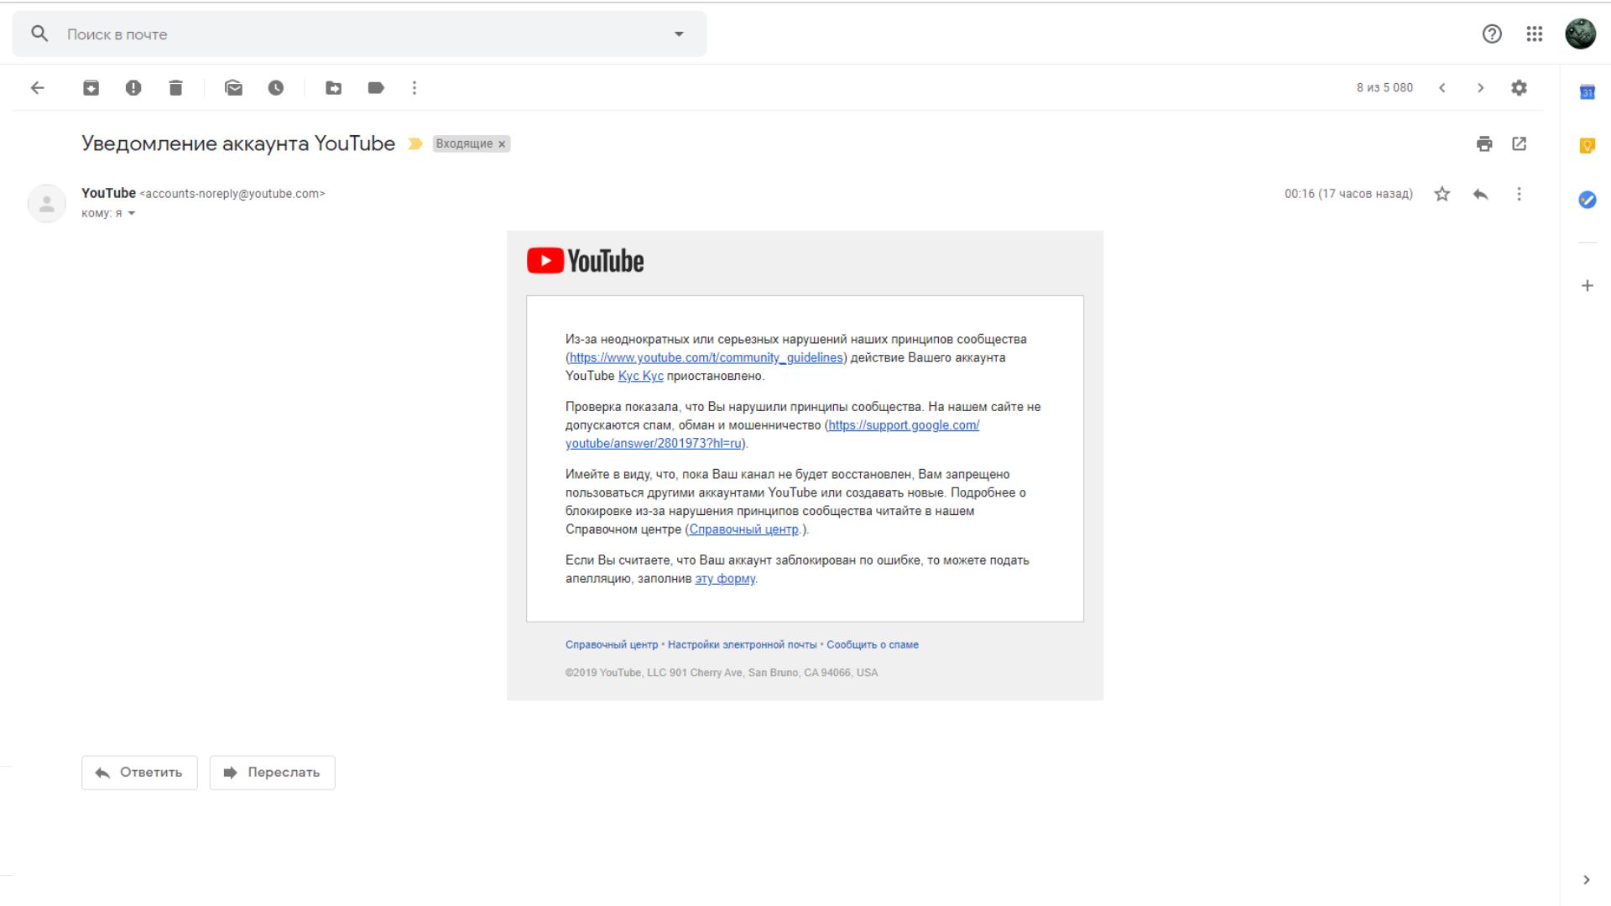This screenshot has height=906, width=1611.
Task: Click the timestamp 00:16 (17 часов назад)
Action: 1348,194
